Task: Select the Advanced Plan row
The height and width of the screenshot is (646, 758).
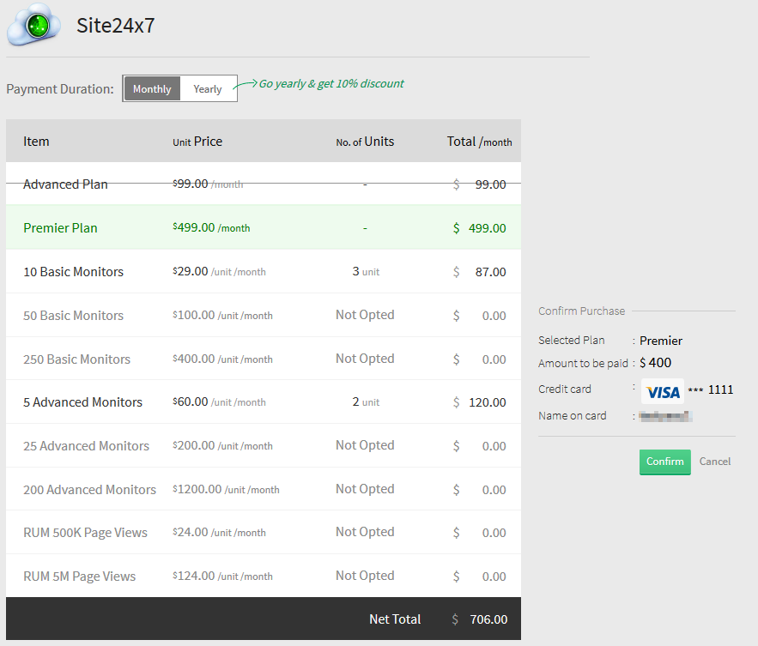Action: pyautogui.click(x=65, y=184)
